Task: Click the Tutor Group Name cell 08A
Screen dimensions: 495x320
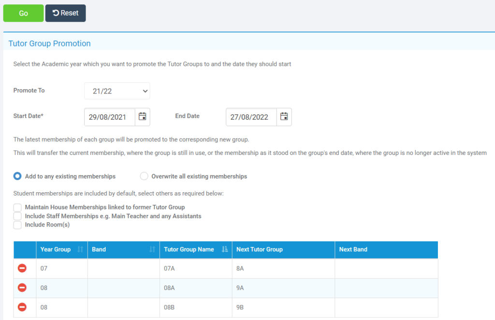Action: (196, 288)
